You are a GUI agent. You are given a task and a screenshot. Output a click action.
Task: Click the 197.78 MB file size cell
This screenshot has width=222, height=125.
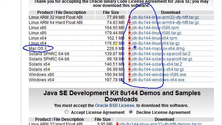point(114,80)
